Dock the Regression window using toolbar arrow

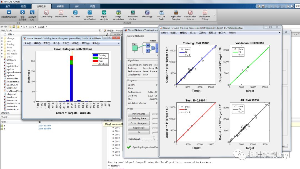279,33
